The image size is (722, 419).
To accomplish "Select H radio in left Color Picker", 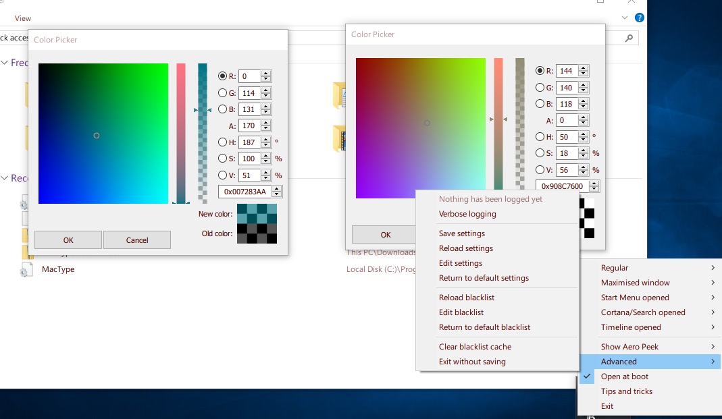I will [x=222, y=142].
